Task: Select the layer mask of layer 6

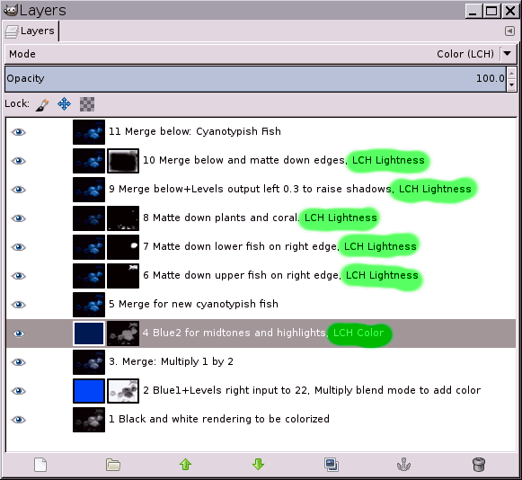Action: [x=123, y=276]
